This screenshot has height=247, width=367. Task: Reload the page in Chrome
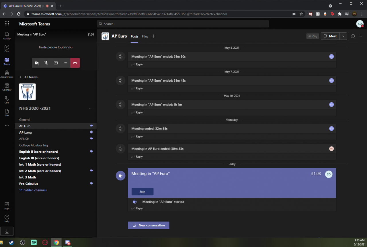pyautogui.click(x=19, y=14)
